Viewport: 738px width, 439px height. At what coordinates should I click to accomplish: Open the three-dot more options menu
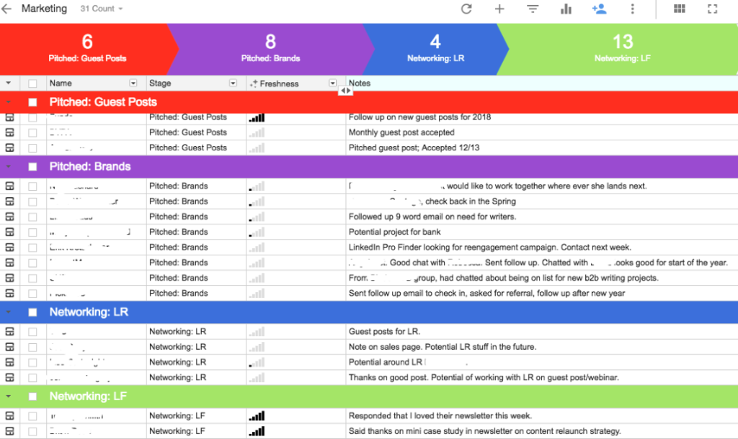pyautogui.click(x=633, y=9)
